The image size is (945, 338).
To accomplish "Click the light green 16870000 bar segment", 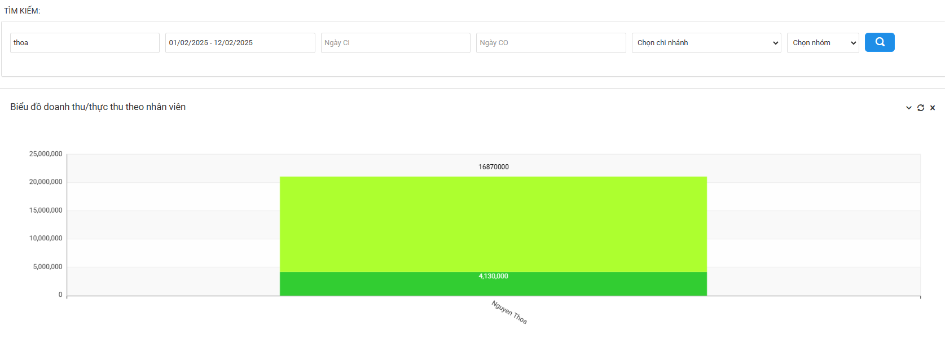I will point(493,225).
